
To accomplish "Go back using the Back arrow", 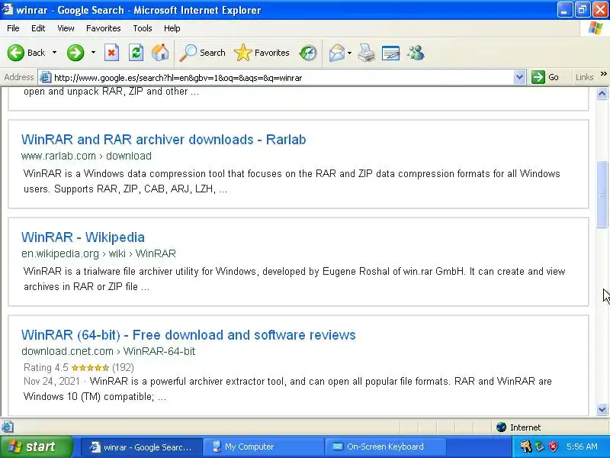I will [x=26, y=53].
